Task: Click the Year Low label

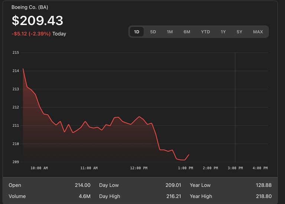Action: (x=200, y=185)
